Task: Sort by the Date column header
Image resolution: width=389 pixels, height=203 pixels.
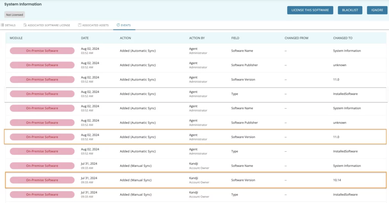Action: click(x=85, y=38)
